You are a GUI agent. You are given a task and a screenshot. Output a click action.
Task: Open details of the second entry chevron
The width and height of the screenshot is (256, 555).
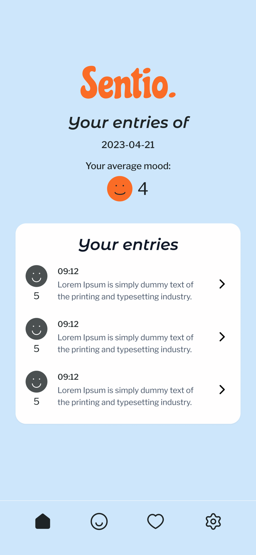[222, 337]
